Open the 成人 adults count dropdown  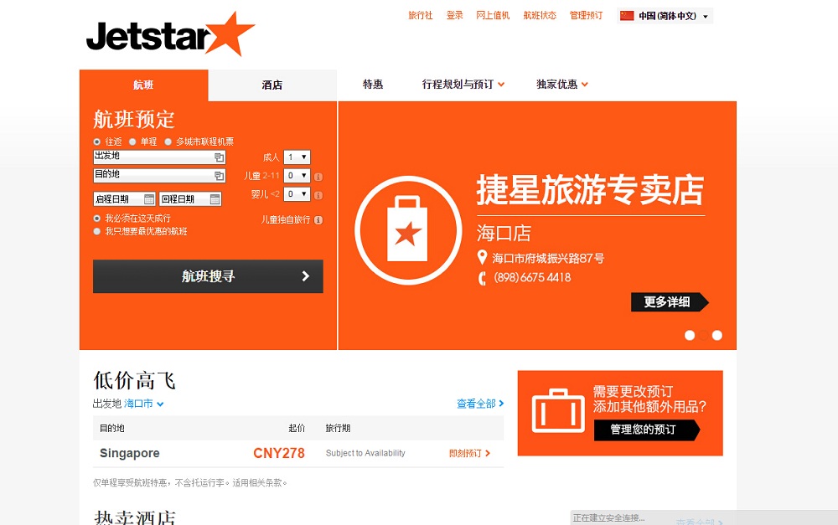click(x=297, y=157)
